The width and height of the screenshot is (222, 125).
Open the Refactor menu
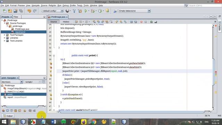click(52, 6)
